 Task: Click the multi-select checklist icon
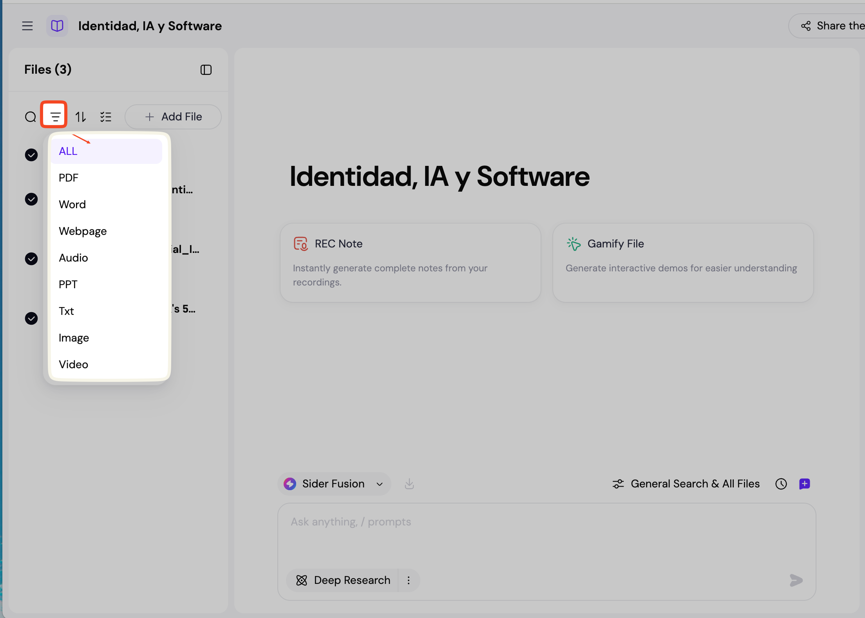click(x=106, y=117)
